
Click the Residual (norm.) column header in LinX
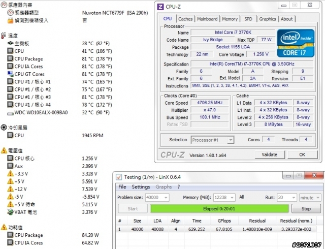click(296, 221)
